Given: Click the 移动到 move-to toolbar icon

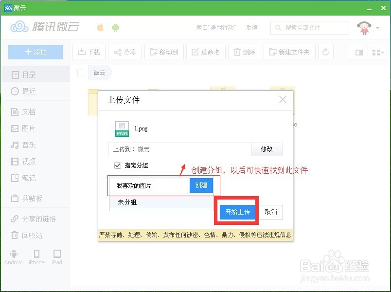Looking at the screenshot, I should pos(163,52).
